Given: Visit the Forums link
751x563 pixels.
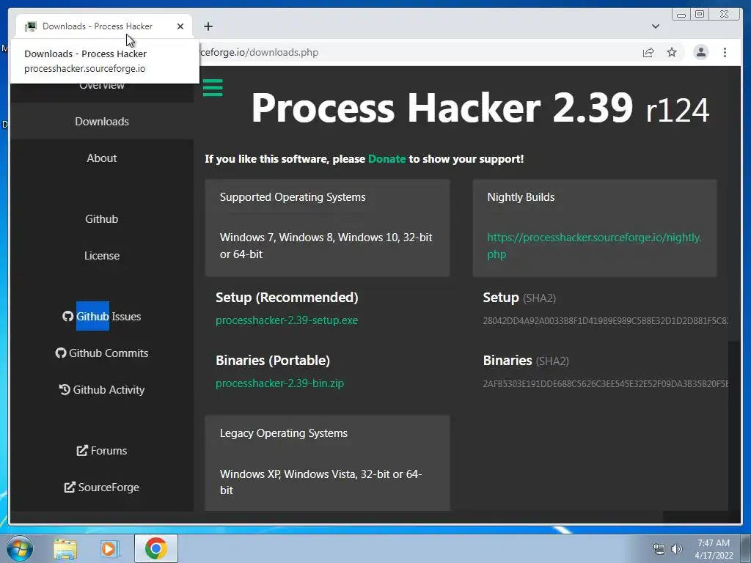Looking at the screenshot, I should click(102, 451).
